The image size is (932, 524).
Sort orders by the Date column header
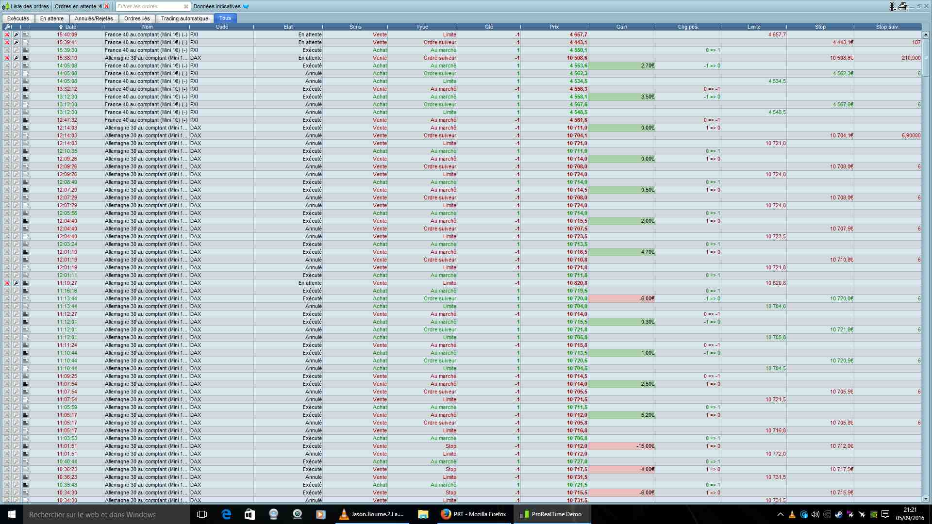[68, 27]
